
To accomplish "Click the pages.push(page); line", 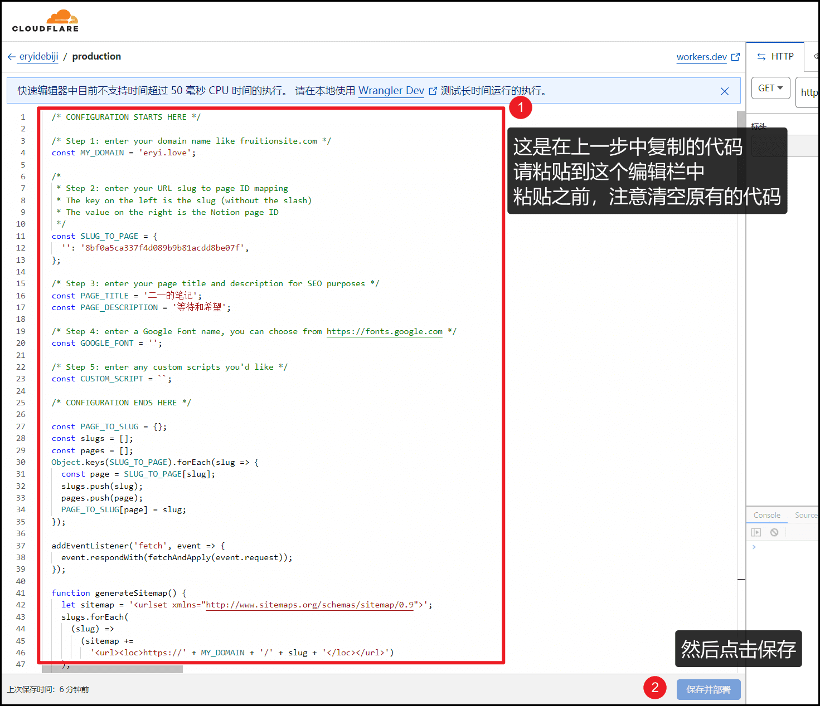I will click(102, 498).
